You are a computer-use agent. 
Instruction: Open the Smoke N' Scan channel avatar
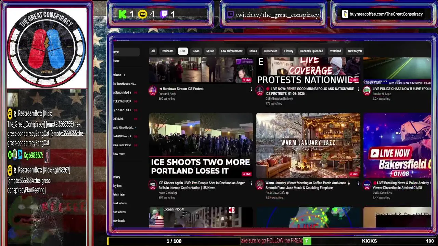[x=367, y=90]
